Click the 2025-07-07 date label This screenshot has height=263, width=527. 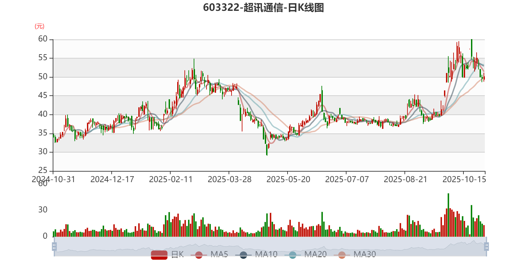coord(347,179)
